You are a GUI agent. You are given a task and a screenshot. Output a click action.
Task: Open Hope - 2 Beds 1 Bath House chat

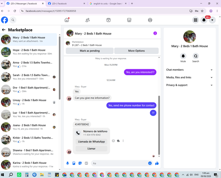tap(29, 52)
